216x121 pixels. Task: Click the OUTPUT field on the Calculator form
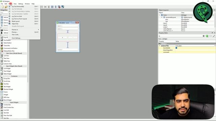(67, 49)
